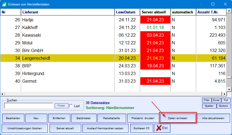Image resolution: width=232 pixels, height=135 pixels.
Task: Select the Kawasaki row
Action: [113, 35]
